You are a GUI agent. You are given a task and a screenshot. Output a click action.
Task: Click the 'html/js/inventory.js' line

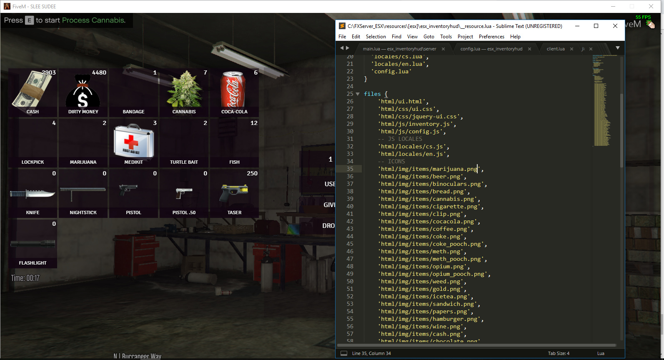coord(417,124)
